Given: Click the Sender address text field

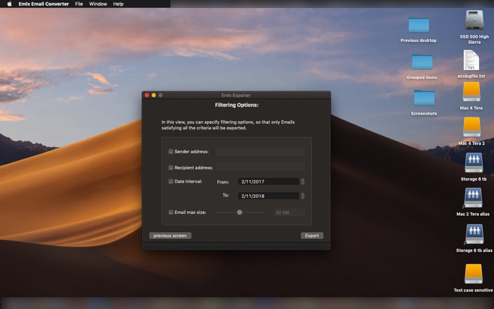Looking at the screenshot, I should (261, 151).
